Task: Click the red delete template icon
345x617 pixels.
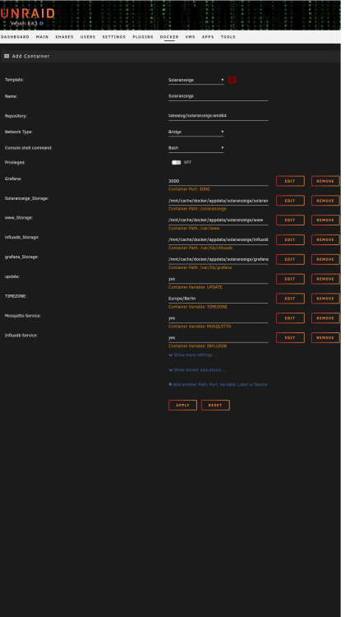Action: tap(232, 80)
